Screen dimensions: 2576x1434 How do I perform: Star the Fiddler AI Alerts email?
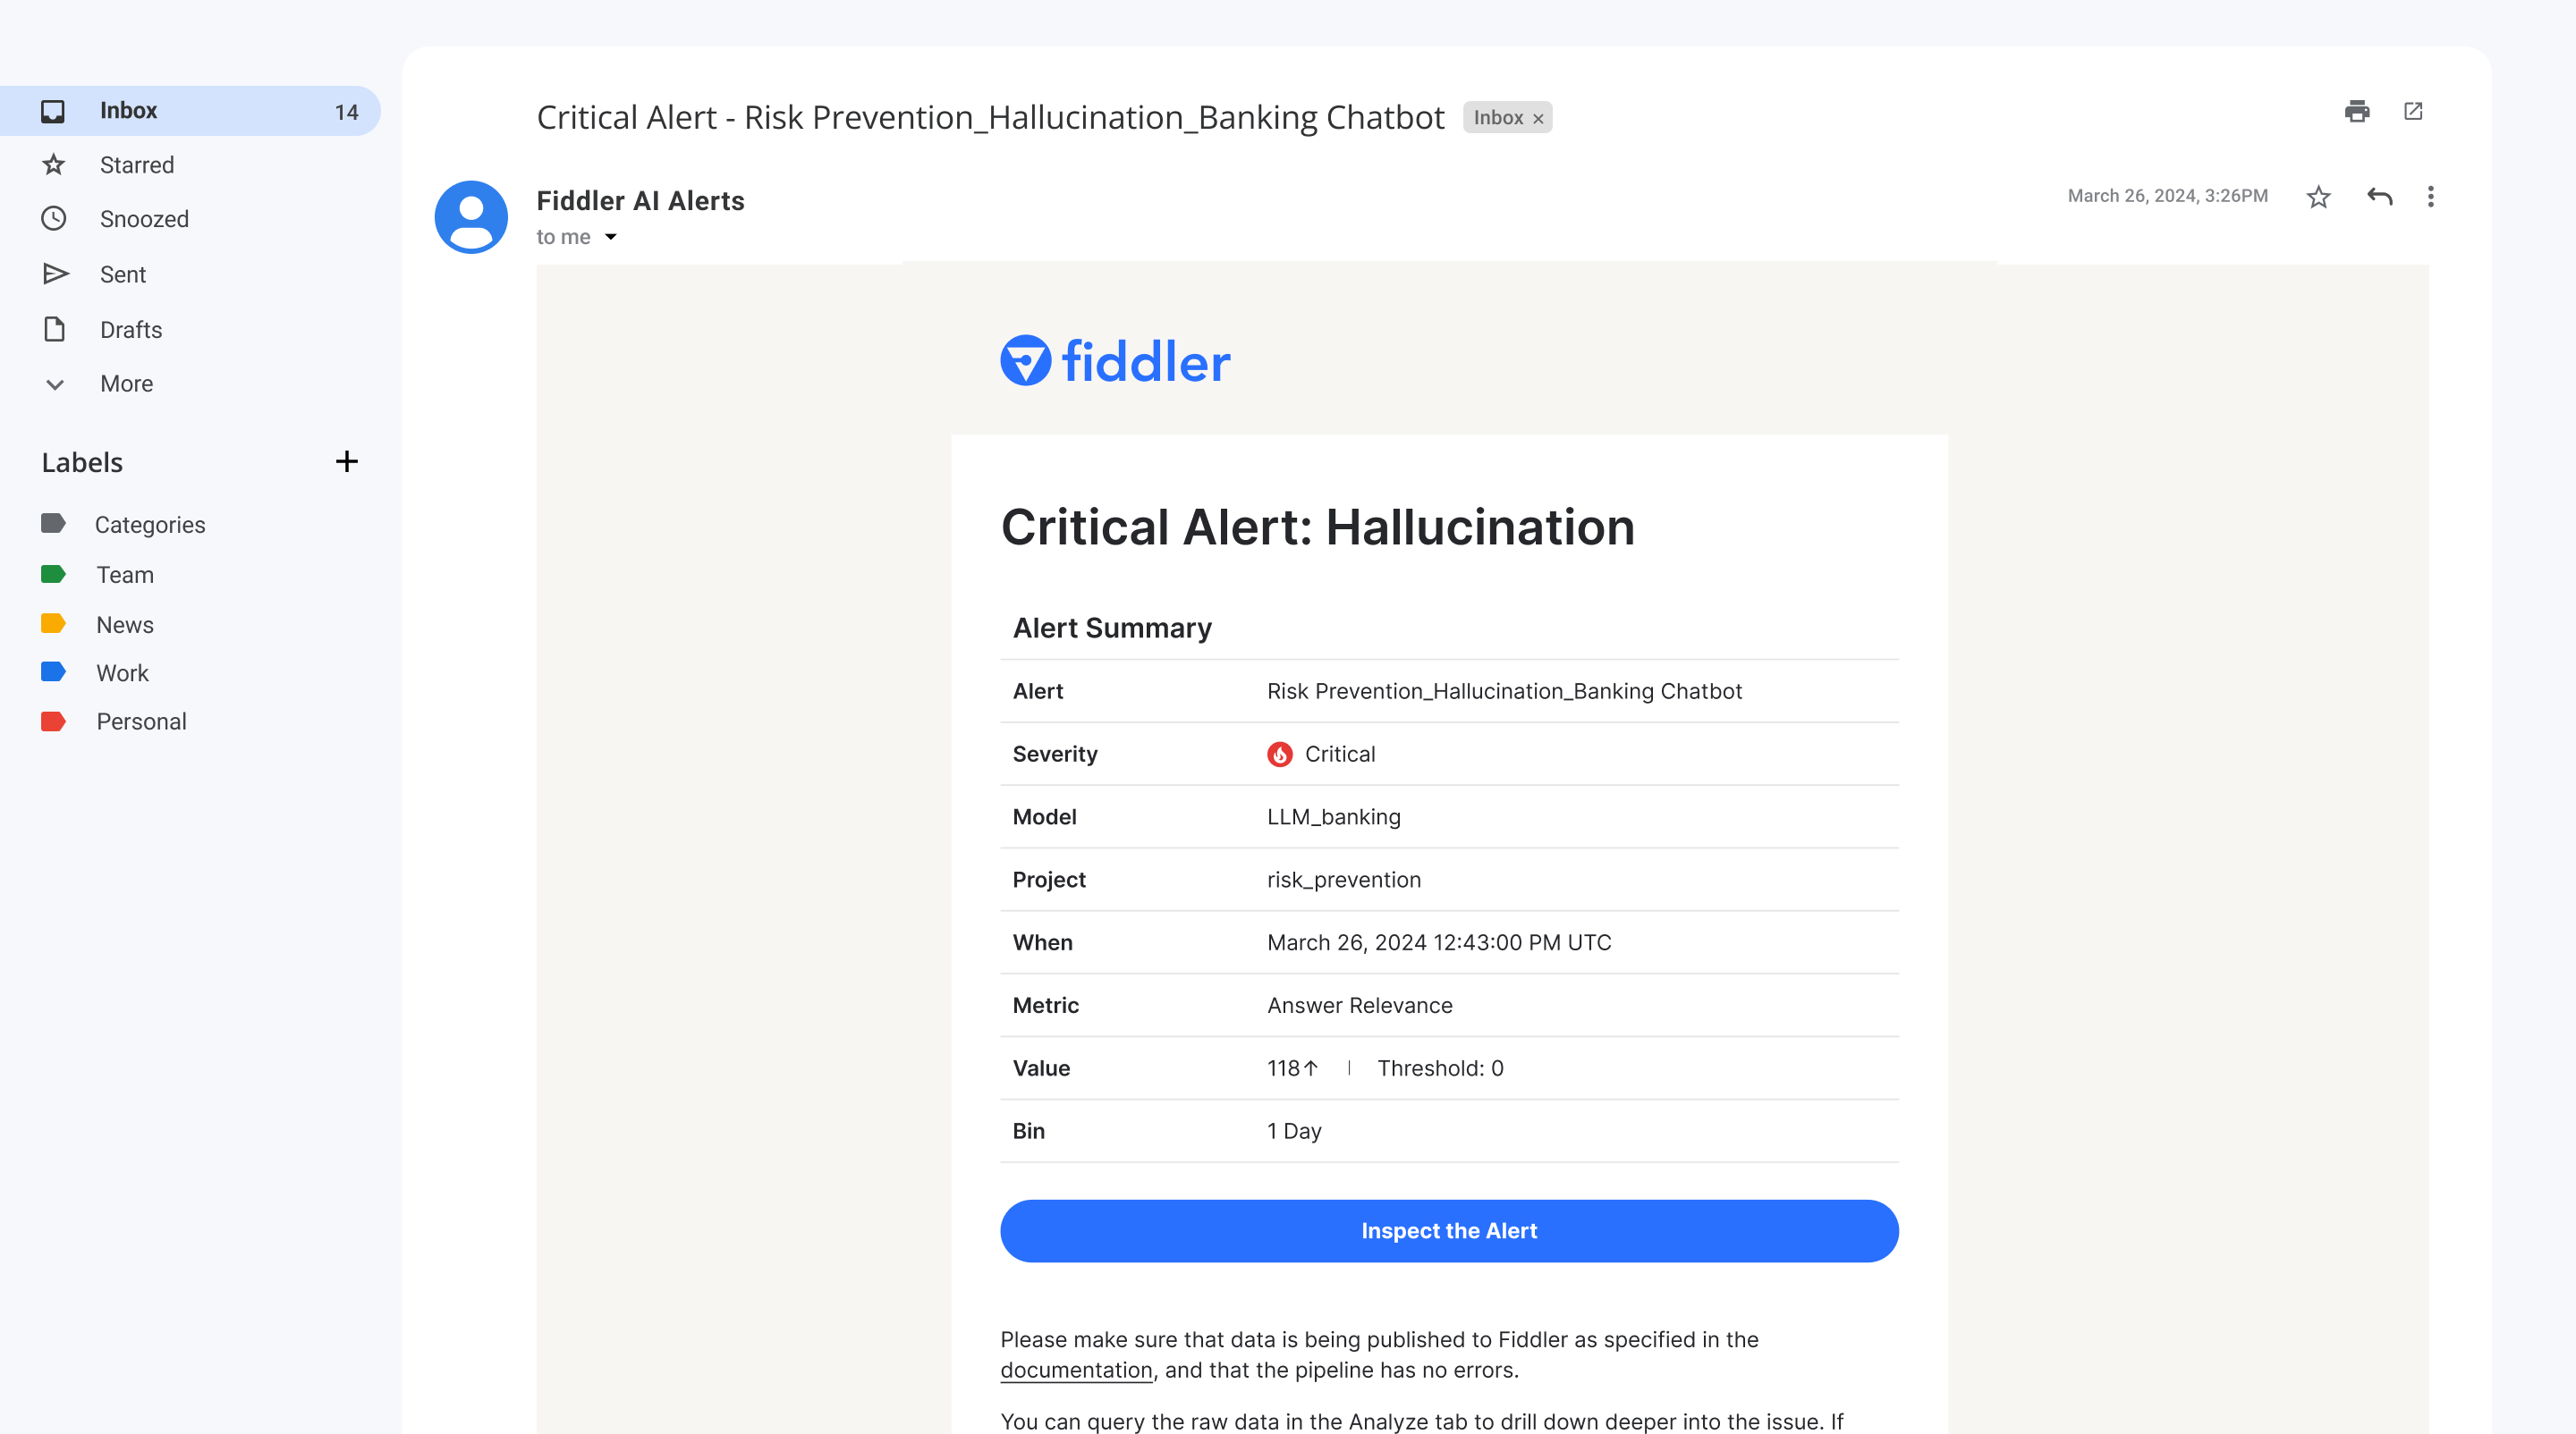(x=2318, y=197)
